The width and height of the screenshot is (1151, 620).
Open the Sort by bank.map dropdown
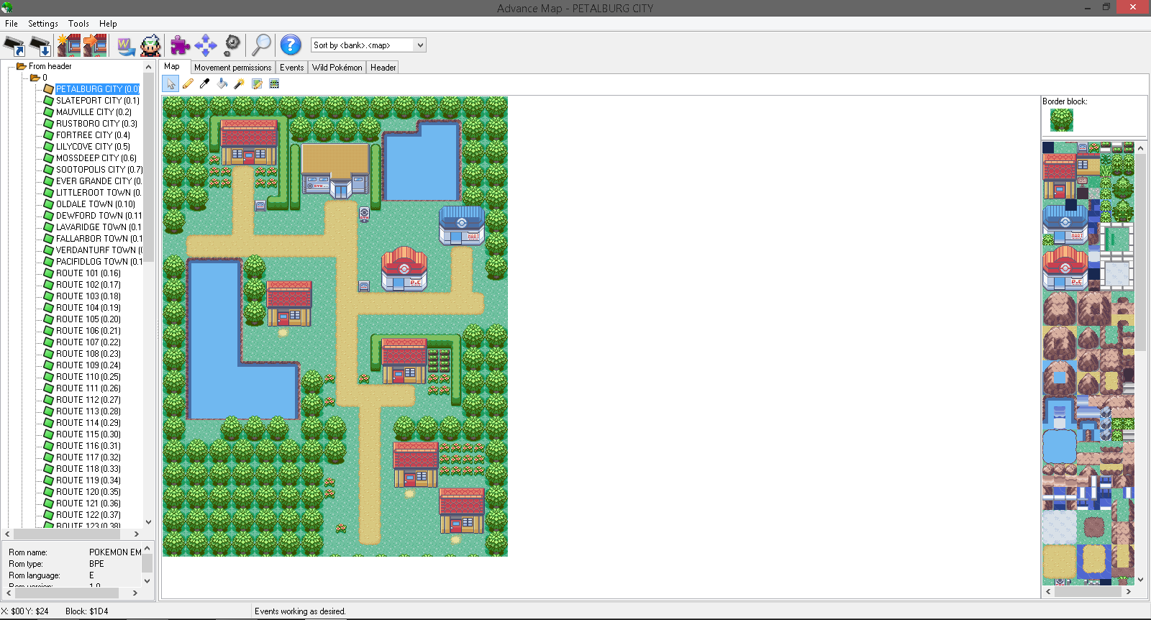pyautogui.click(x=368, y=45)
